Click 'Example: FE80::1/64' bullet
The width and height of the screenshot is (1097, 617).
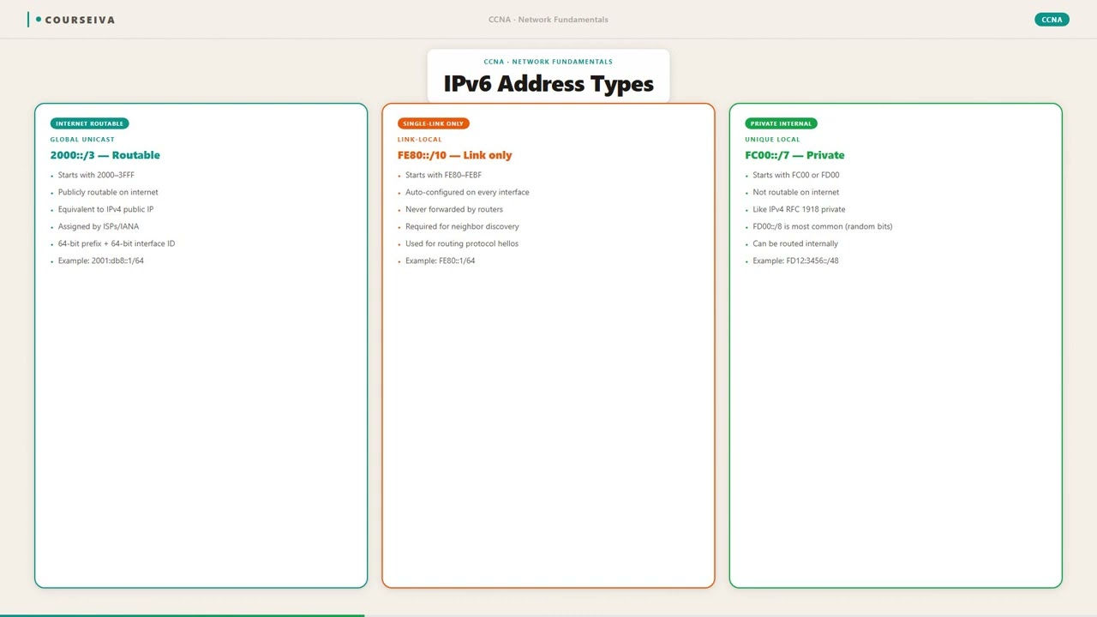tap(440, 261)
